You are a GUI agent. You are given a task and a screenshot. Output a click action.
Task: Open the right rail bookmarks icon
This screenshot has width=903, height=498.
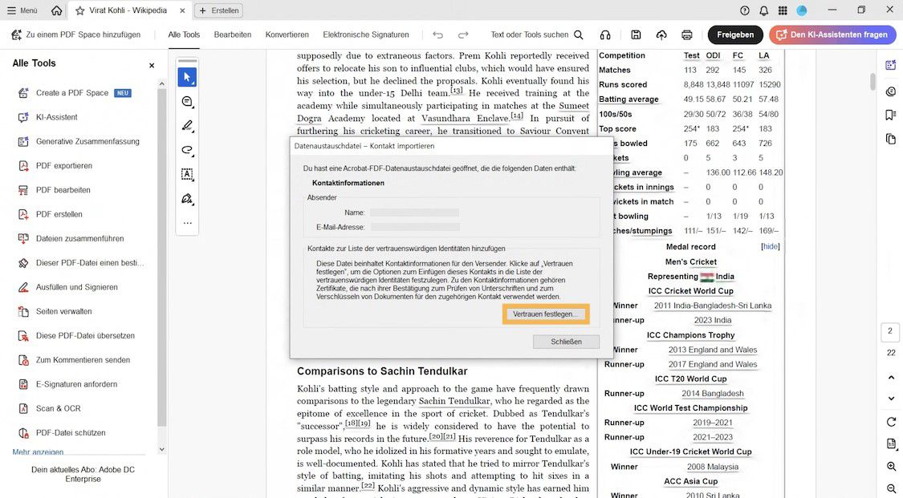tap(891, 115)
